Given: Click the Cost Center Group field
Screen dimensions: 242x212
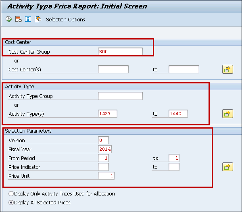Looking at the screenshot, I should [120, 52].
